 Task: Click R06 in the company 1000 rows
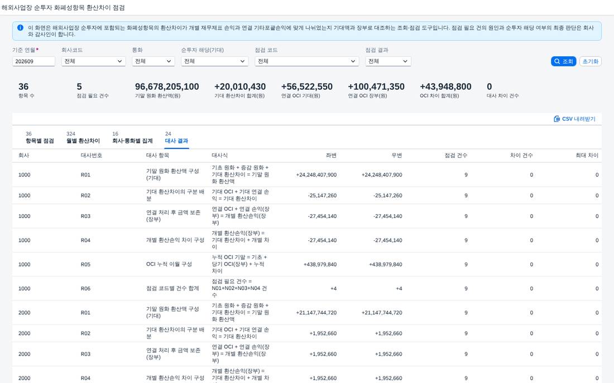(85, 289)
